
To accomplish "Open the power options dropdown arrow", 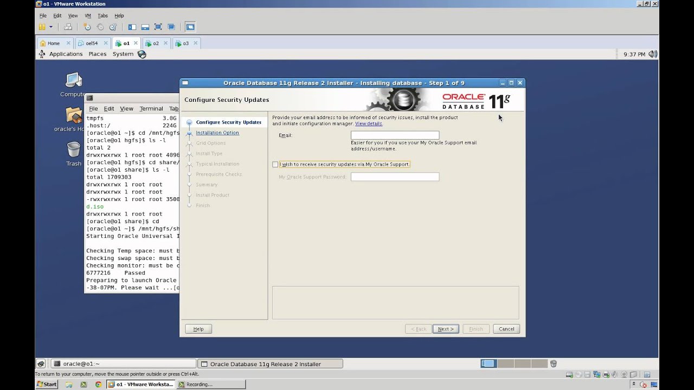I will 51,27.
